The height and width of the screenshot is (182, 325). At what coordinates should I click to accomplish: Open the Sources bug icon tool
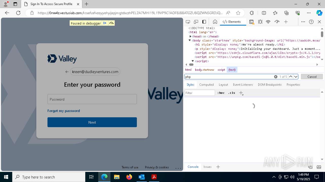[260, 22]
